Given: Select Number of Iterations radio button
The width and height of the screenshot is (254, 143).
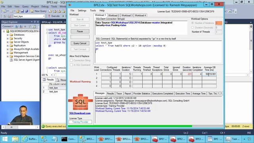Looking at the screenshot, I should [192, 23].
